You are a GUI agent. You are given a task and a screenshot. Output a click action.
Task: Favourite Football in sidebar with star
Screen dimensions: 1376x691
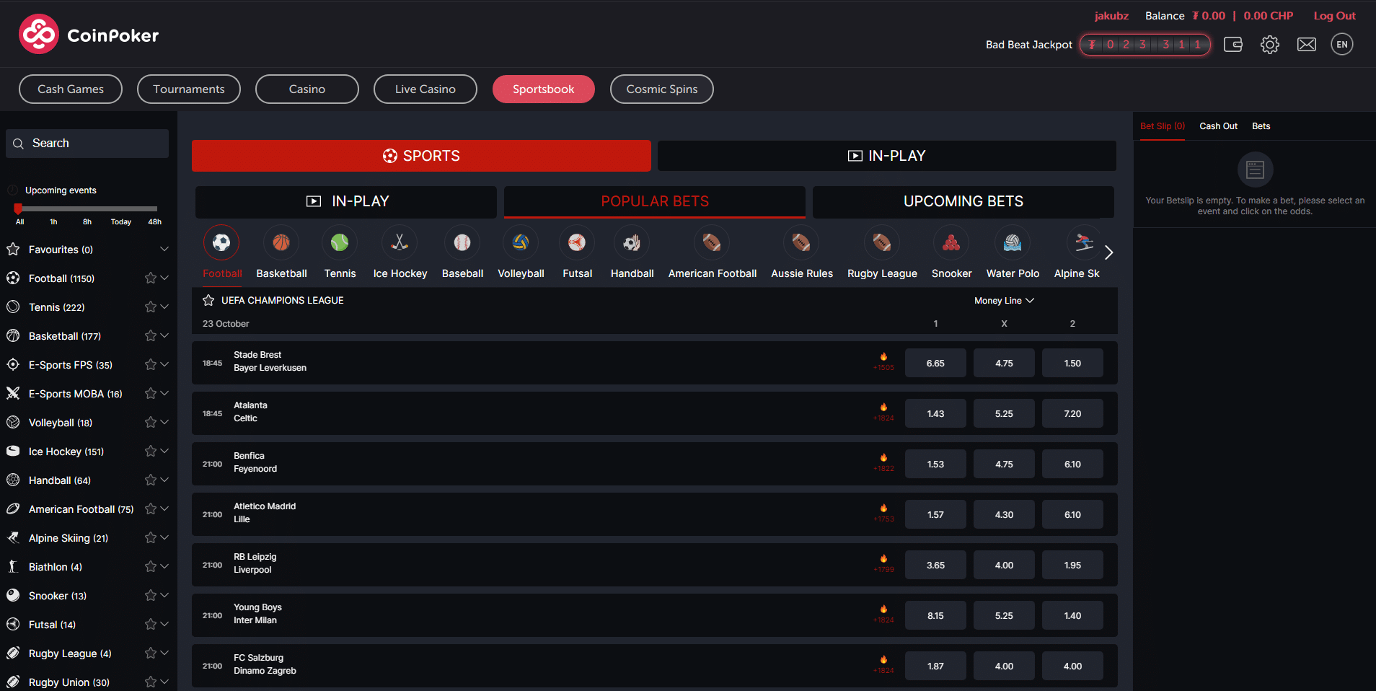click(x=150, y=278)
